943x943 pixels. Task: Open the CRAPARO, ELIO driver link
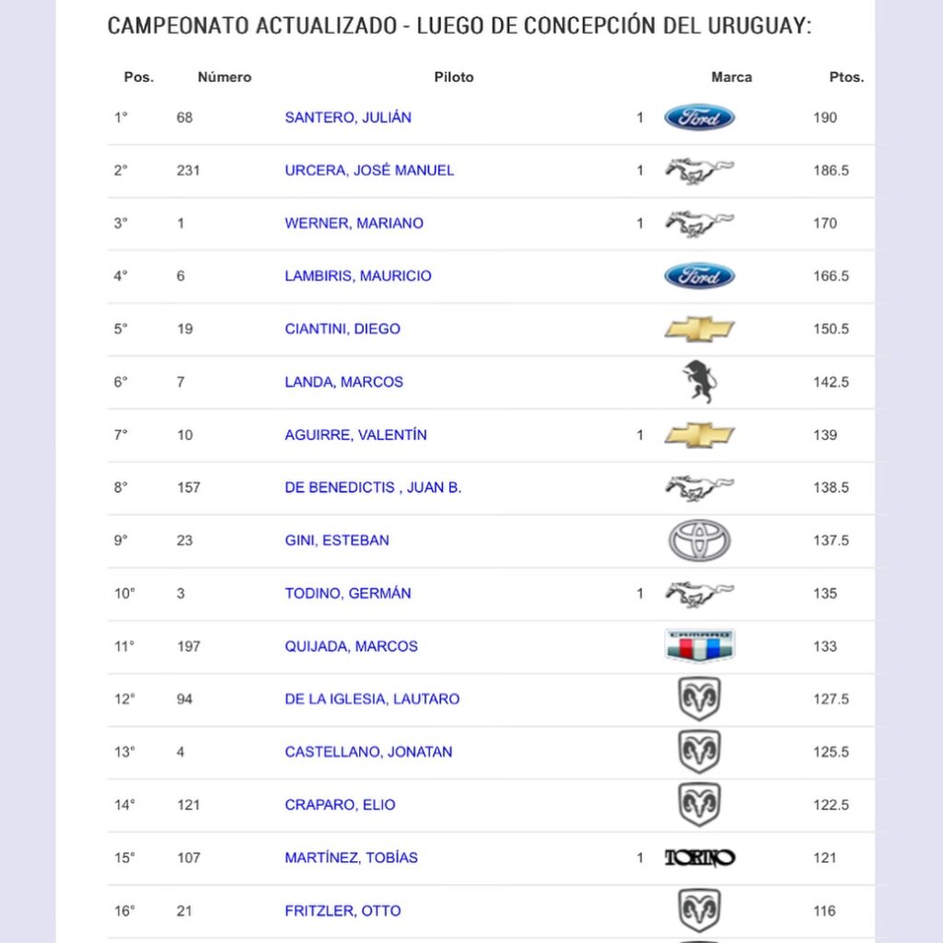click(x=340, y=805)
